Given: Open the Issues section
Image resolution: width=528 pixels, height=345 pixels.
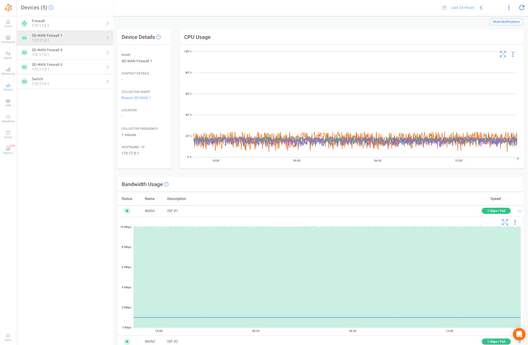Looking at the screenshot, I should [7, 133].
